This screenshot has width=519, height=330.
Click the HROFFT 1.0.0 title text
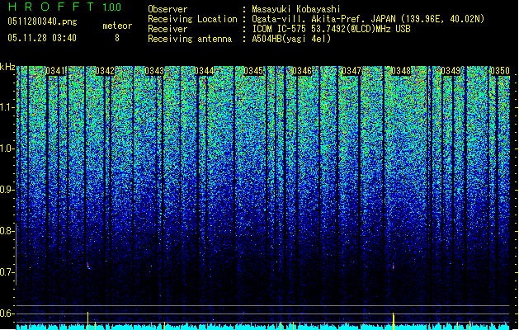64,7
